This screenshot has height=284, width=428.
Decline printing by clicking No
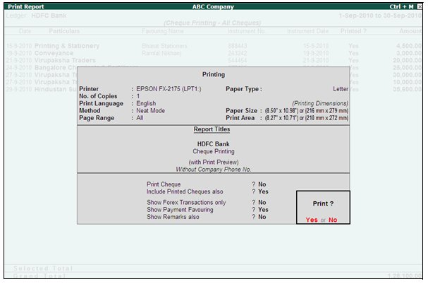[x=333, y=220]
